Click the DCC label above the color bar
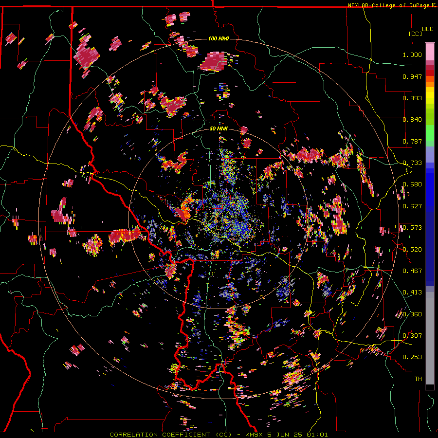This screenshot has width=438, height=438. coord(427,29)
